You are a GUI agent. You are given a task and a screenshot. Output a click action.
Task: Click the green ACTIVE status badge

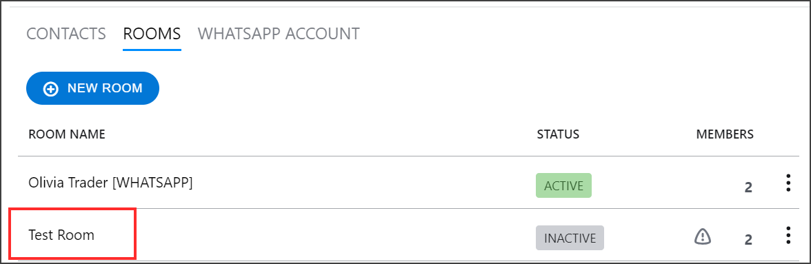564,185
